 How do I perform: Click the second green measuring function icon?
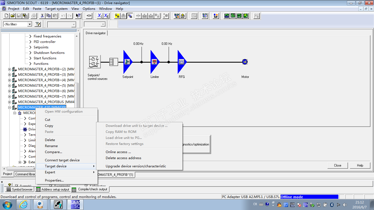coord(233,16)
